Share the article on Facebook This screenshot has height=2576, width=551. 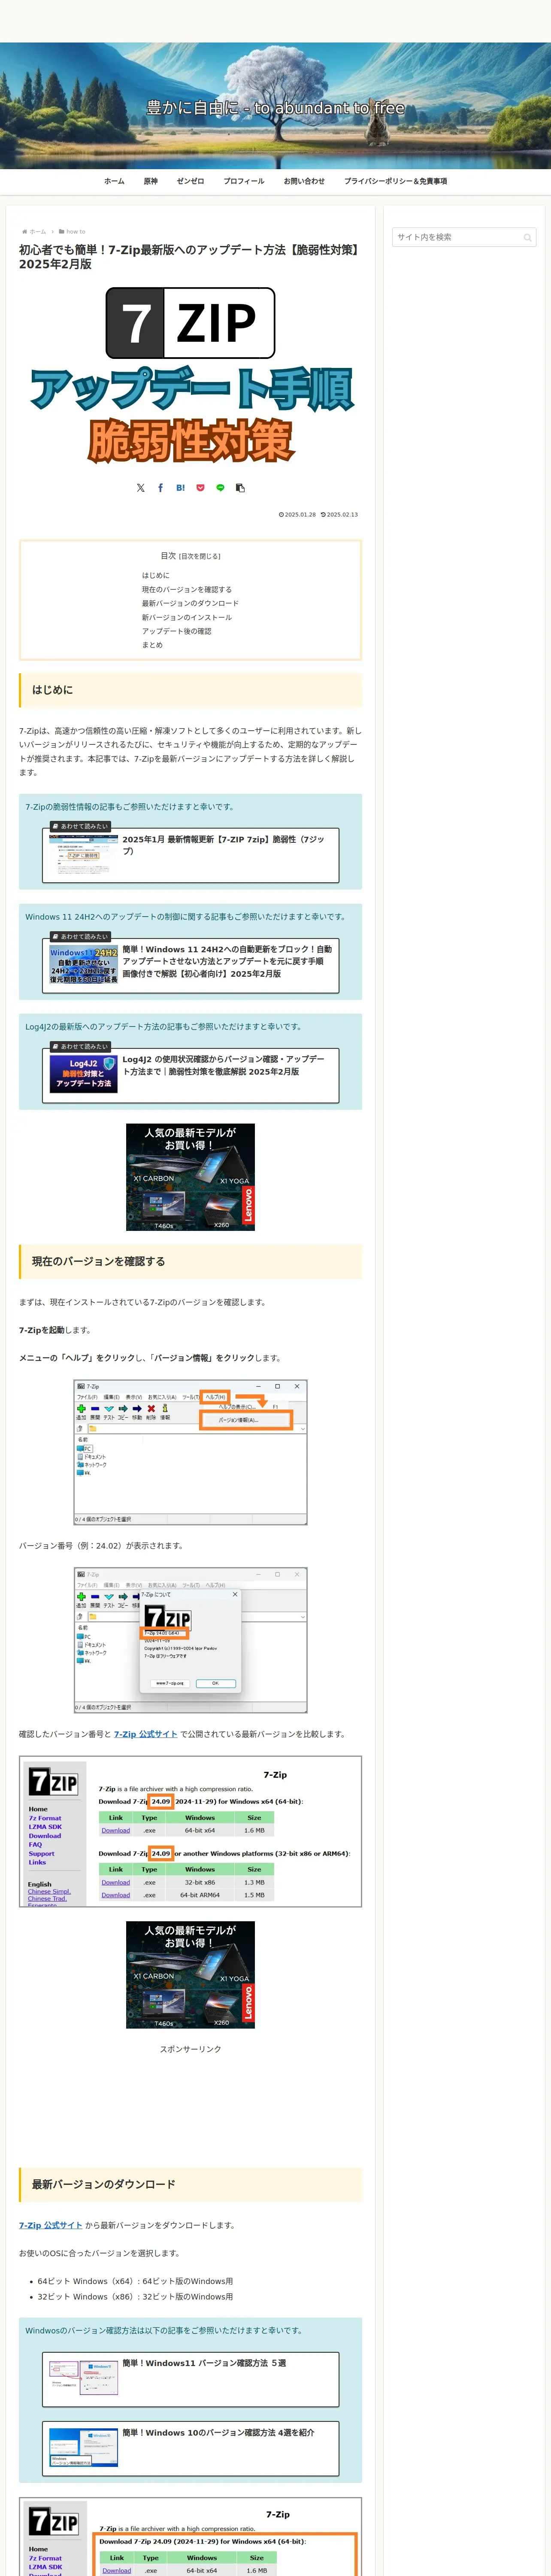coord(160,488)
